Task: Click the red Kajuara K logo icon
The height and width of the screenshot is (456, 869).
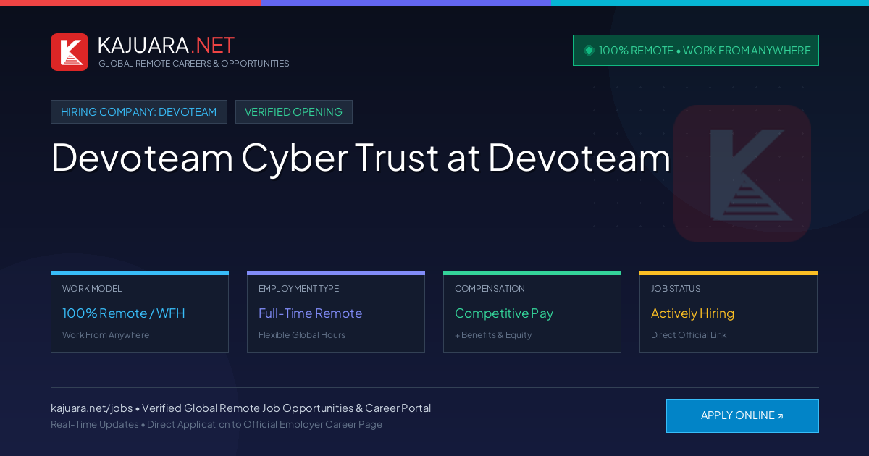Action: tap(70, 52)
